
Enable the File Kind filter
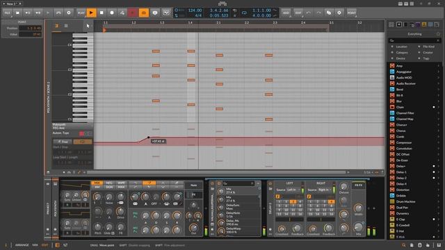click(428, 47)
